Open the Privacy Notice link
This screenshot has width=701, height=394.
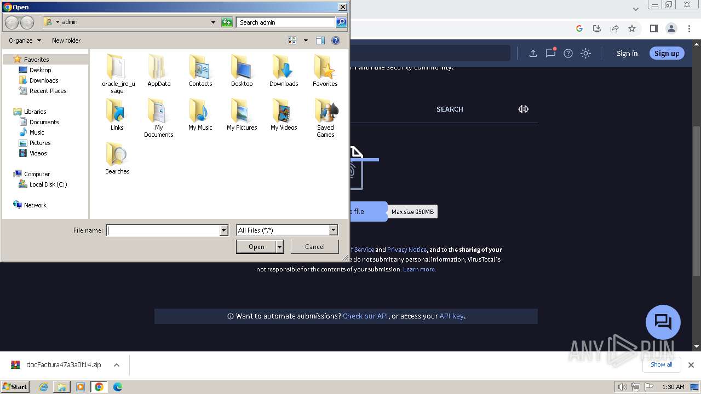pos(407,250)
